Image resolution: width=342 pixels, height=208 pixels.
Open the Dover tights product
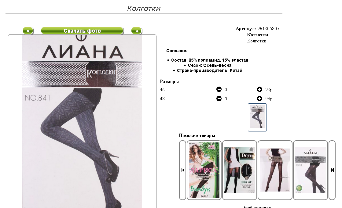click(240, 170)
